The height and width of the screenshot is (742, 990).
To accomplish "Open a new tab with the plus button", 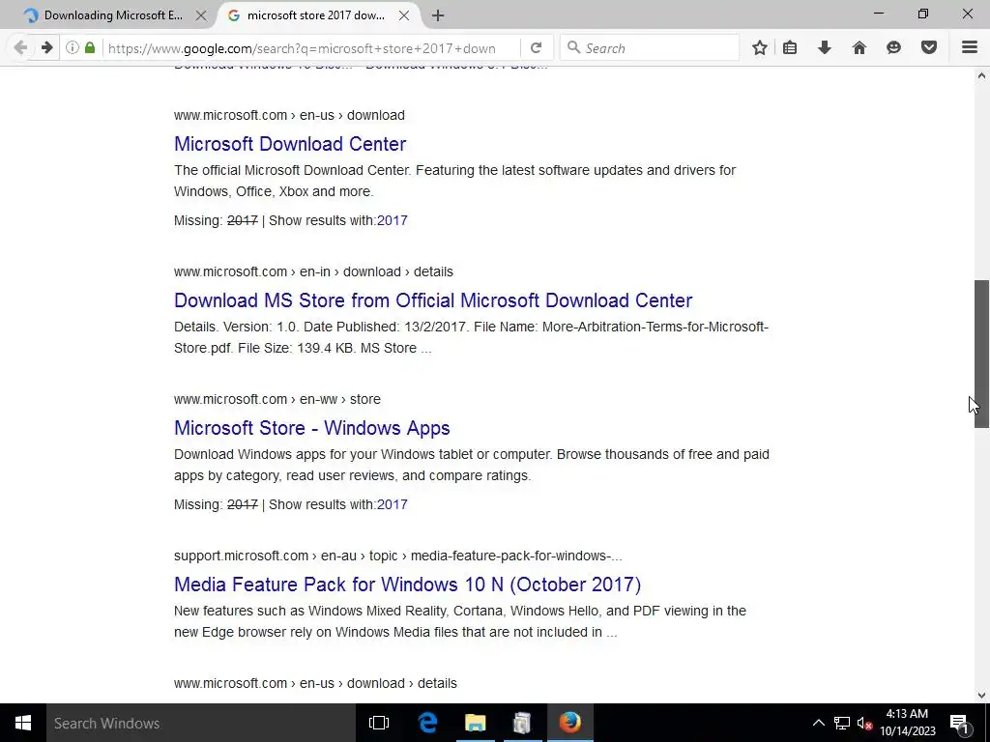I will 438,15.
